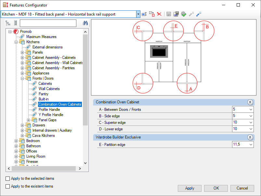Select Y Profile Handle tree item

(51, 114)
